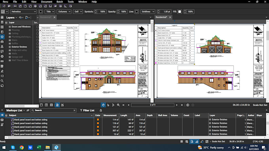Select the Length measurement tool
The width and height of the screenshot is (269, 151).
15,6
